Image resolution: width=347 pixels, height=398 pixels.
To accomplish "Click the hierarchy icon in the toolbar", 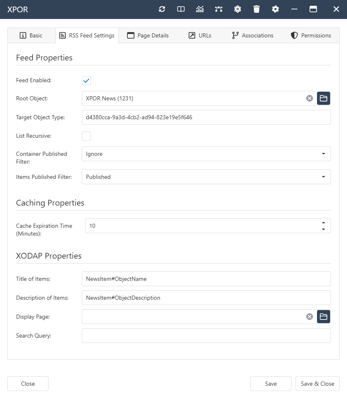I will point(219,9).
